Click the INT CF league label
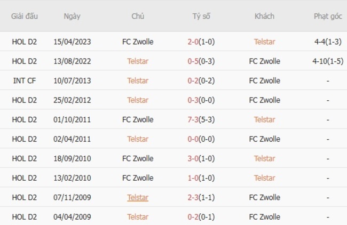Screen dimensions: 347x225 (x=25, y=81)
